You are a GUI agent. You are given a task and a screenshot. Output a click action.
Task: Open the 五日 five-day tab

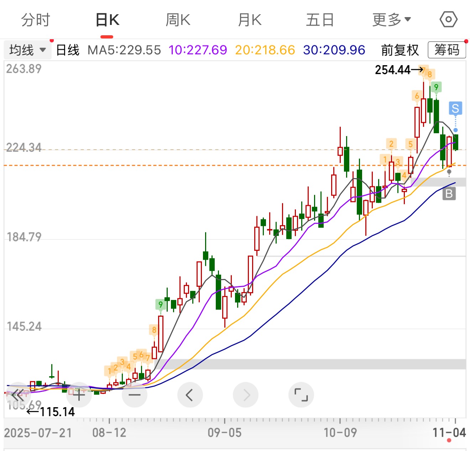click(320, 20)
